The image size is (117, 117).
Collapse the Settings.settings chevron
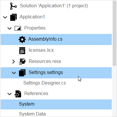point(14,73)
